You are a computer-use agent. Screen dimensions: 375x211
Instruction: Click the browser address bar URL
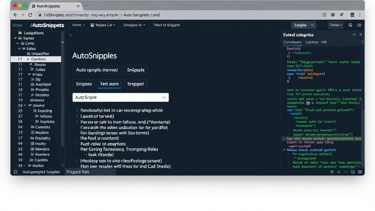pyautogui.click(x=102, y=15)
